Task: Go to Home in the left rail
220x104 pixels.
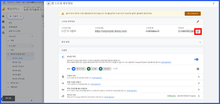Action: point(3,16)
